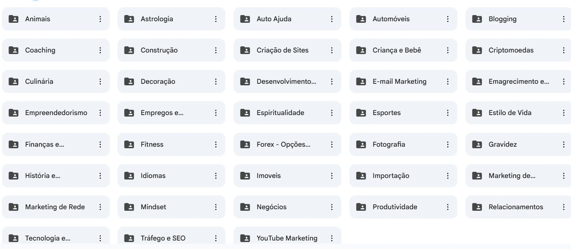This screenshot has width=571, height=249.
Task: Open more actions menu for Astrologia
Action: point(216,19)
